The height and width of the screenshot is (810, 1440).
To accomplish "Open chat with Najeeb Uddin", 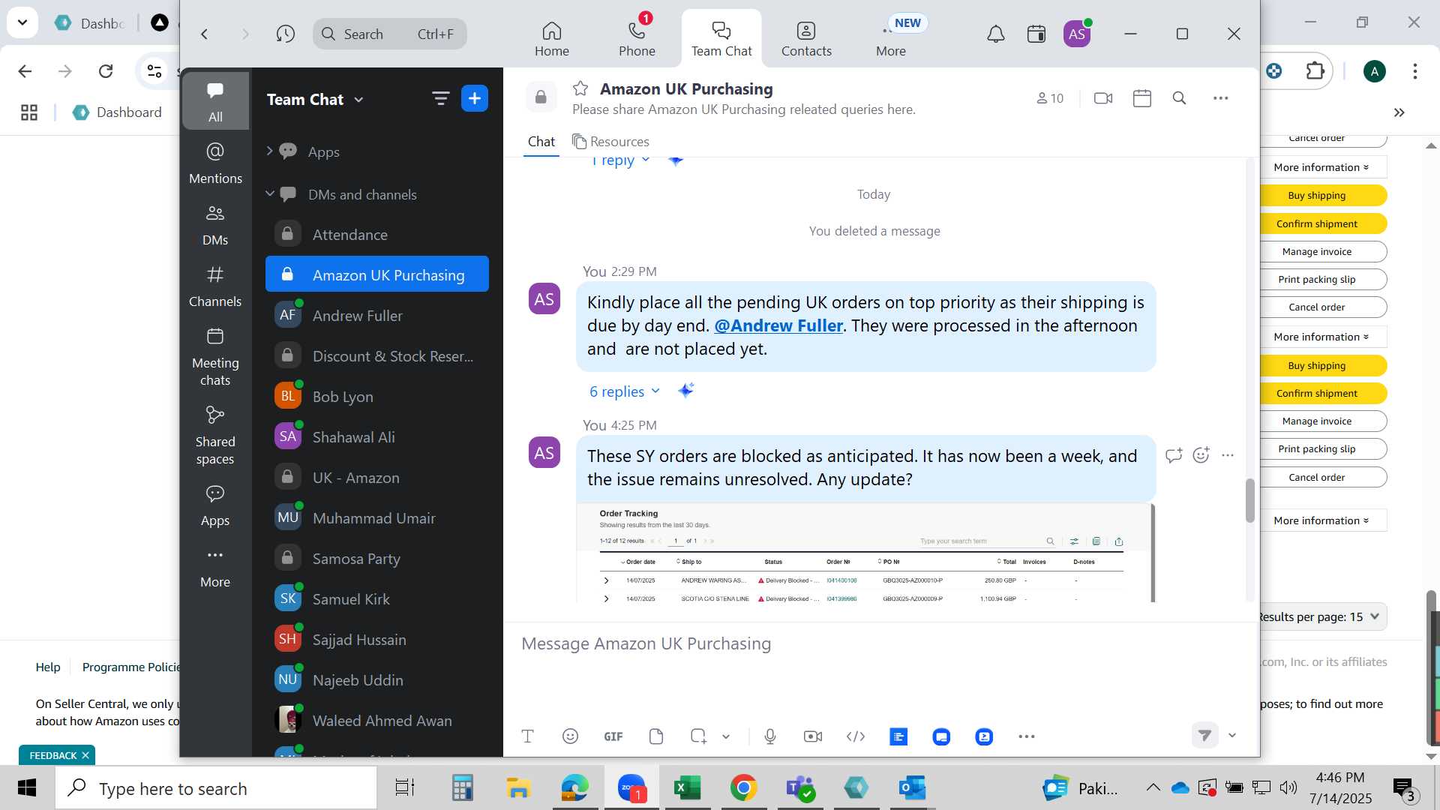I will pos(377,680).
